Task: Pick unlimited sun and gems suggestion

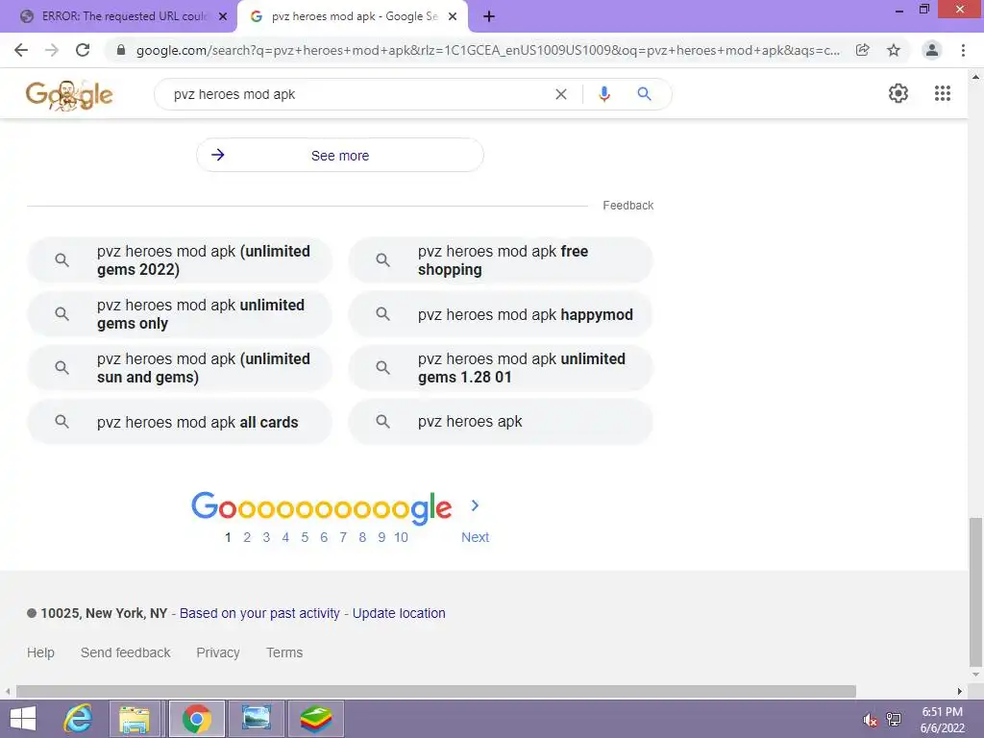Action: pos(180,368)
